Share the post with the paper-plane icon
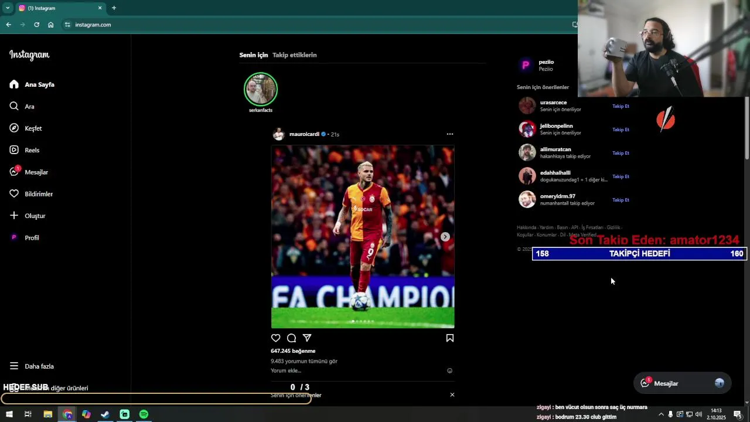The height and width of the screenshot is (422, 750). pos(307,338)
